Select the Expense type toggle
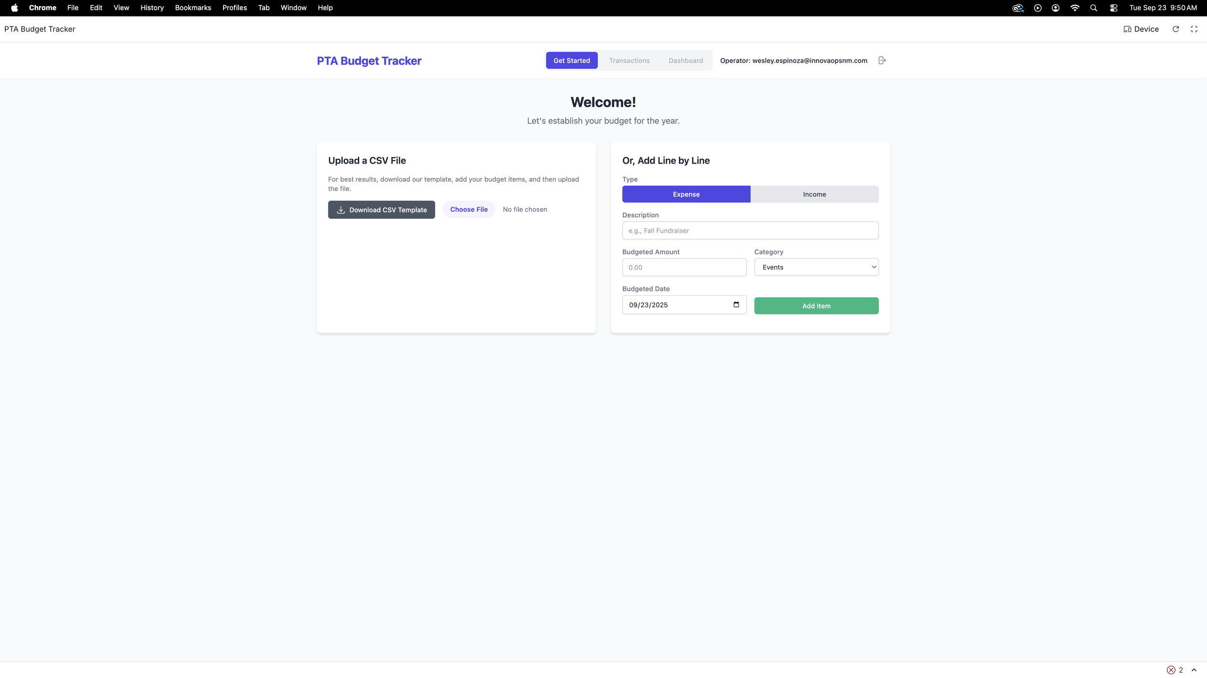 pyautogui.click(x=686, y=194)
